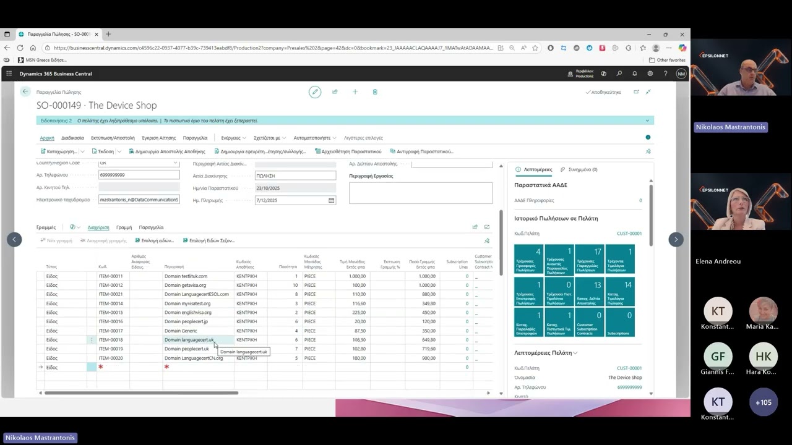
Task: Click the horizontal scrollbar of lines grid
Action: pos(141,393)
